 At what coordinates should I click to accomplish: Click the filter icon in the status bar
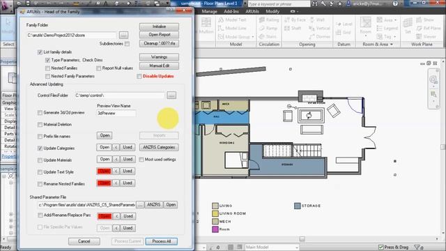[x=417, y=247]
